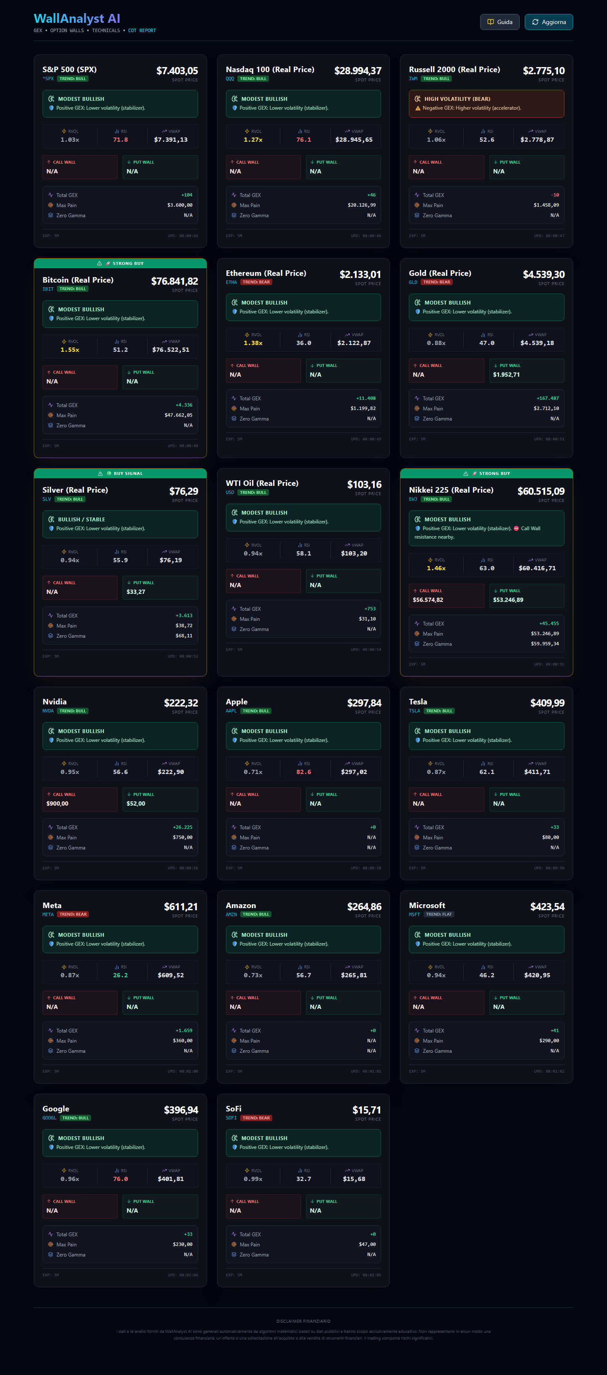Click Apple RSI value 82.6
This screenshot has width=607, height=1375.
pyautogui.click(x=303, y=772)
